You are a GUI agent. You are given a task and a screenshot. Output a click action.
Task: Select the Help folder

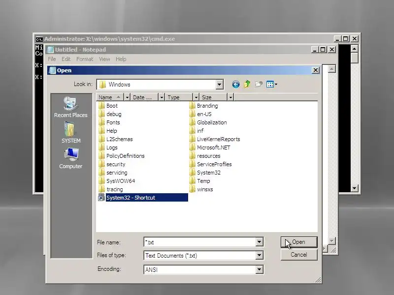[x=108, y=131]
